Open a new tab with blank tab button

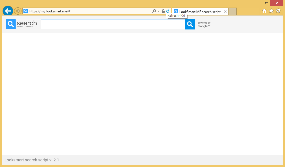pos(232,12)
